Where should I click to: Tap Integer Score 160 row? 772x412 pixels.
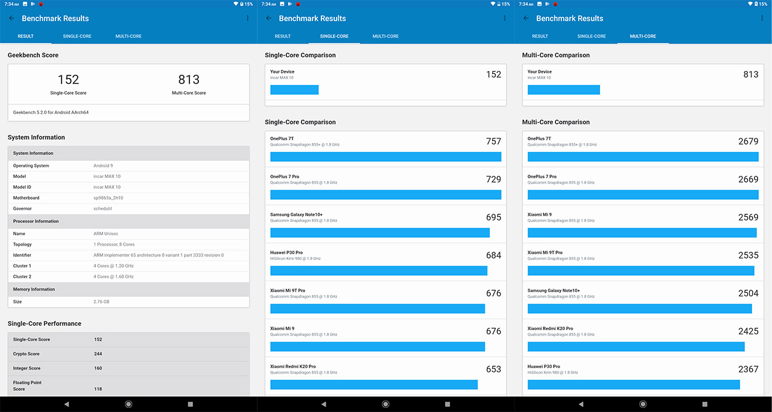coord(128,368)
